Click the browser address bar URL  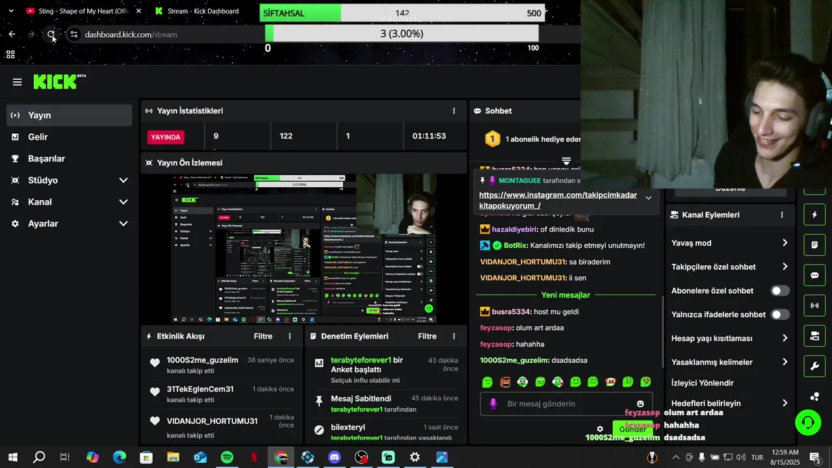(131, 34)
